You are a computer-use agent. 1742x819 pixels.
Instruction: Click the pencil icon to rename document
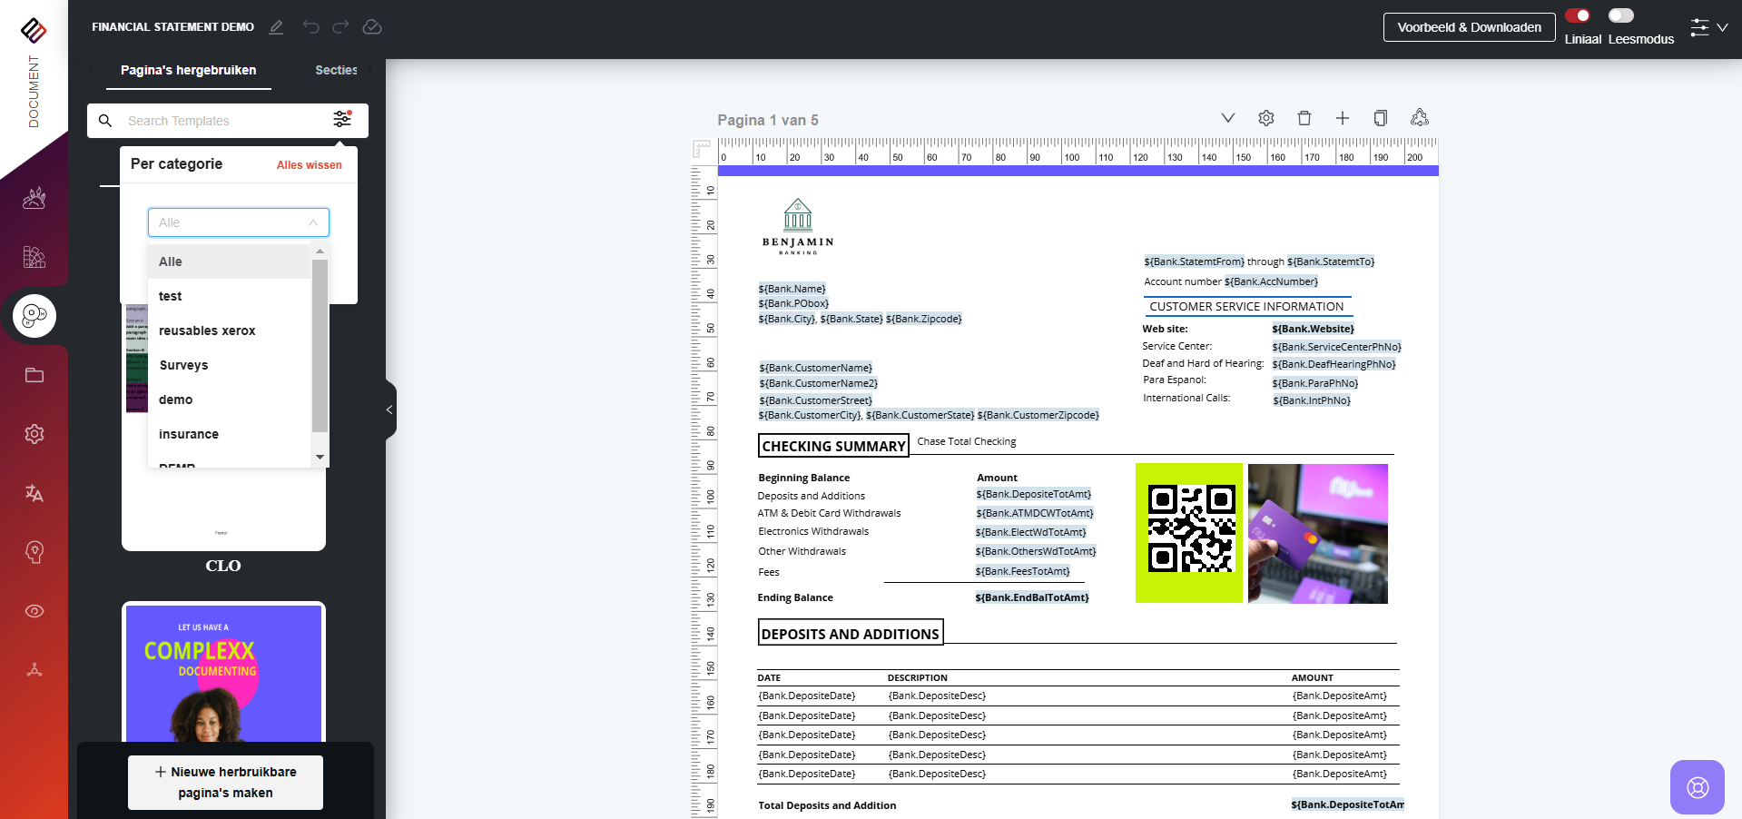tap(277, 27)
